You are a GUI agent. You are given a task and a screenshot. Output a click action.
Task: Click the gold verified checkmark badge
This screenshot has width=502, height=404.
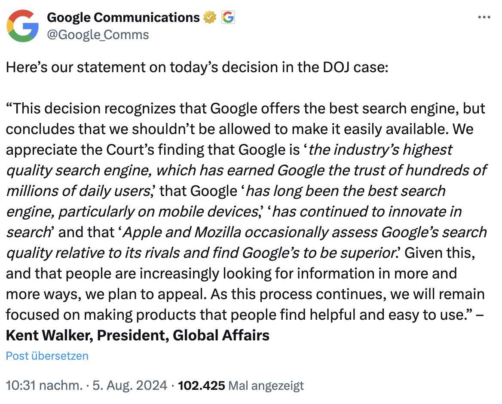[209, 17]
